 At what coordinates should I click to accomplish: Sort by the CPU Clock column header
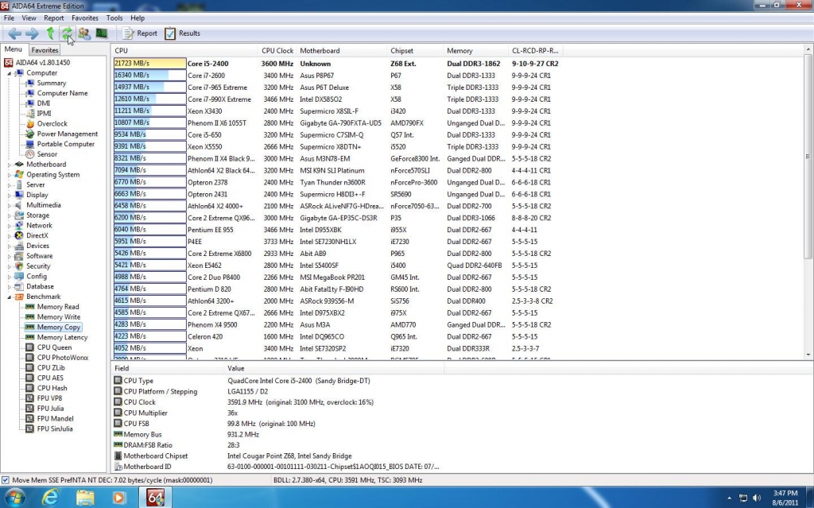(277, 51)
